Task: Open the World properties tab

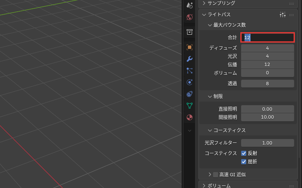Action: point(190,17)
